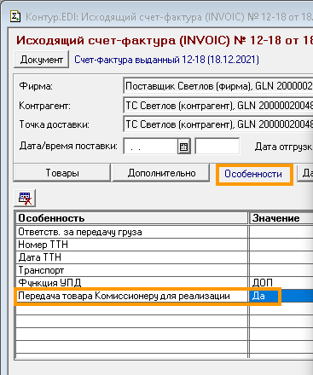
Task: Click the Значение column header
Action: [x=281, y=218]
